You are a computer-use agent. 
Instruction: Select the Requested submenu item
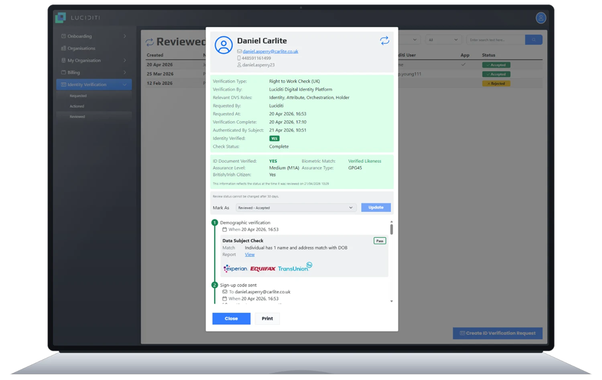tap(78, 96)
